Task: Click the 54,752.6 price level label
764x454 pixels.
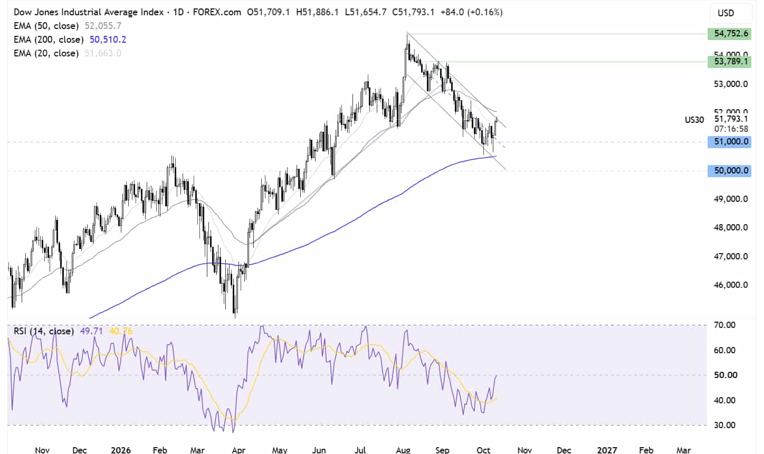Action: point(730,33)
